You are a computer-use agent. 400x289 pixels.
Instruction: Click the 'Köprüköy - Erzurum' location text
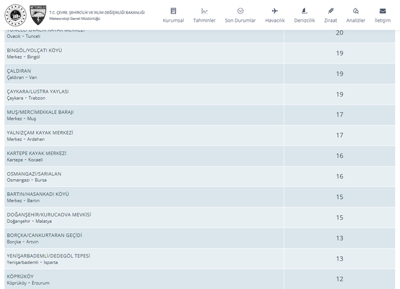[28, 283]
